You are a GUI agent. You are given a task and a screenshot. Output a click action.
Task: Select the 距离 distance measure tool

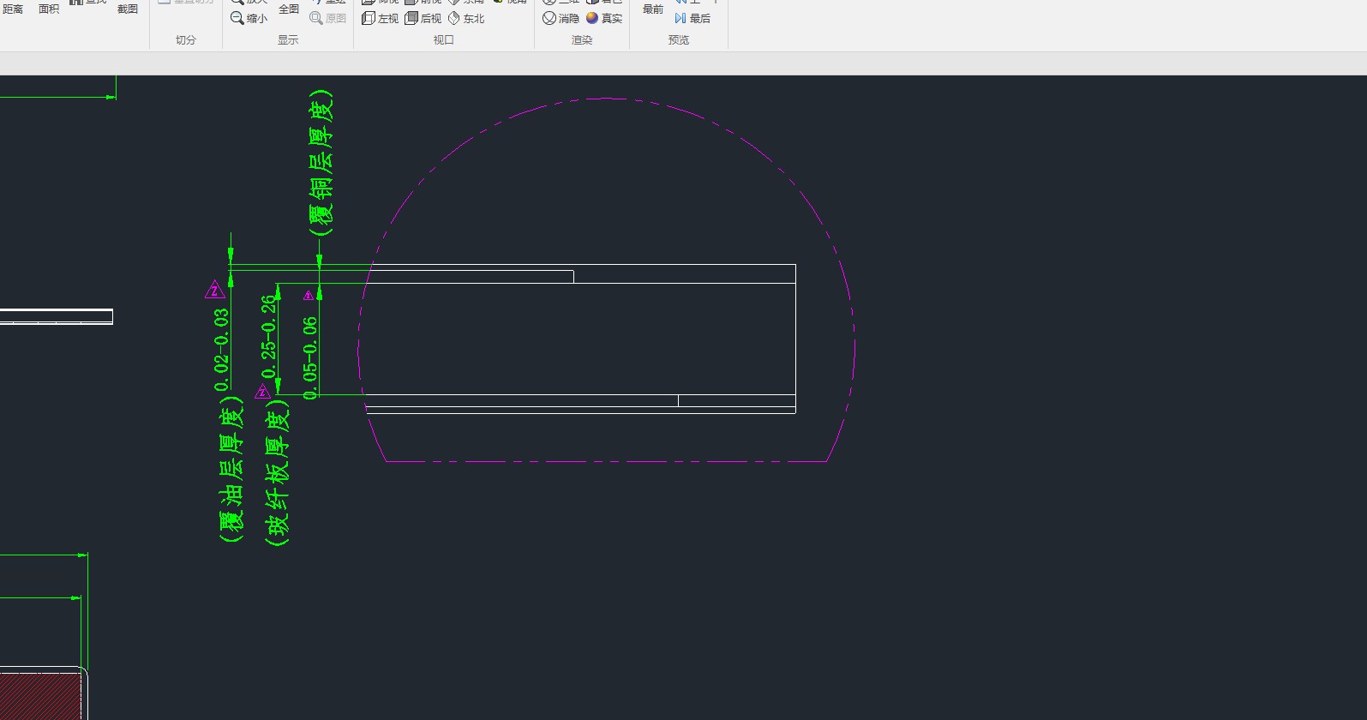[x=13, y=9]
